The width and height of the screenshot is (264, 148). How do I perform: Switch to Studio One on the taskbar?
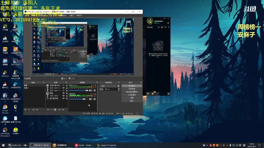[18, 145]
